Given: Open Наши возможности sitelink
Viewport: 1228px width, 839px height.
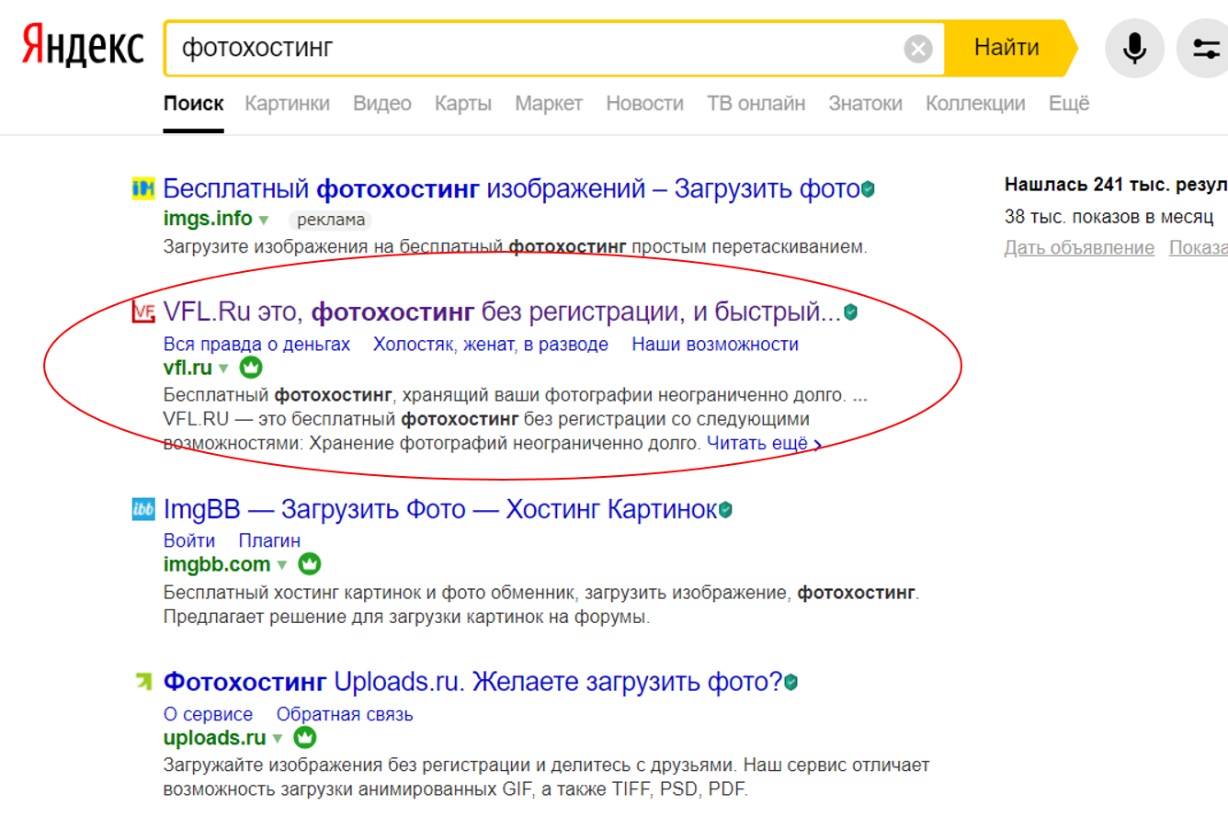Looking at the screenshot, I should click(715, 345).
